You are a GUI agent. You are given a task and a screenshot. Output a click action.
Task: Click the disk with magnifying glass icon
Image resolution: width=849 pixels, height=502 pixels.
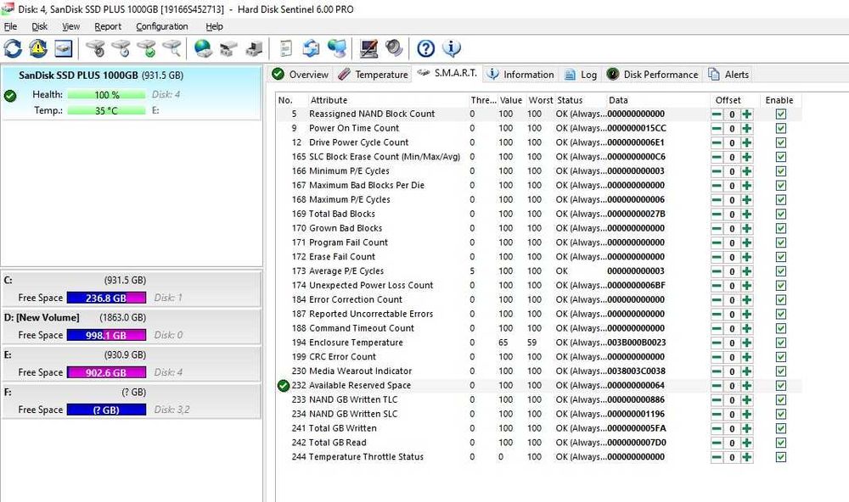(172, 48)
